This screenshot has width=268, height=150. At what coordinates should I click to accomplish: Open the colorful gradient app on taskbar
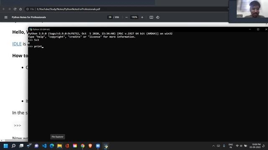coord(75,146)
